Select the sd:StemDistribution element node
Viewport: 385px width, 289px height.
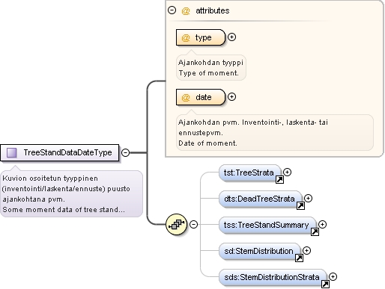tap(260, 251)
